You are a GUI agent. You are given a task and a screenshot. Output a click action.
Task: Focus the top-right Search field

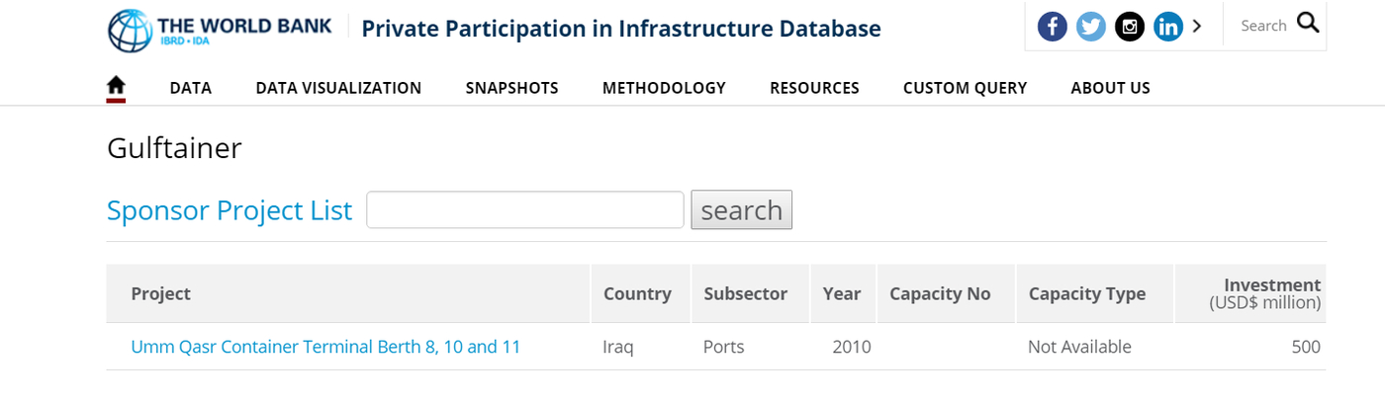1264,26
